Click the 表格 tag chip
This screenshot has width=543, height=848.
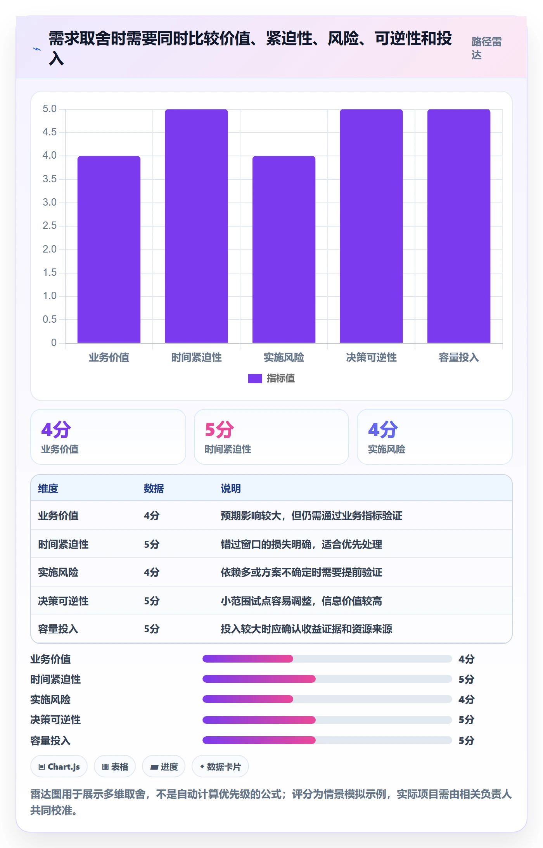pyautogui.click(x=115, y=767)
